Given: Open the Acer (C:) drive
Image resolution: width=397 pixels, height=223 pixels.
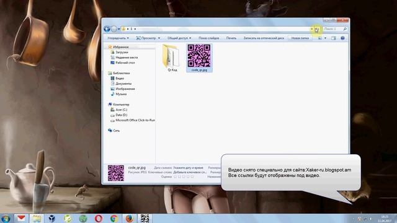Looking at the screenshot, I should point(122,110).
